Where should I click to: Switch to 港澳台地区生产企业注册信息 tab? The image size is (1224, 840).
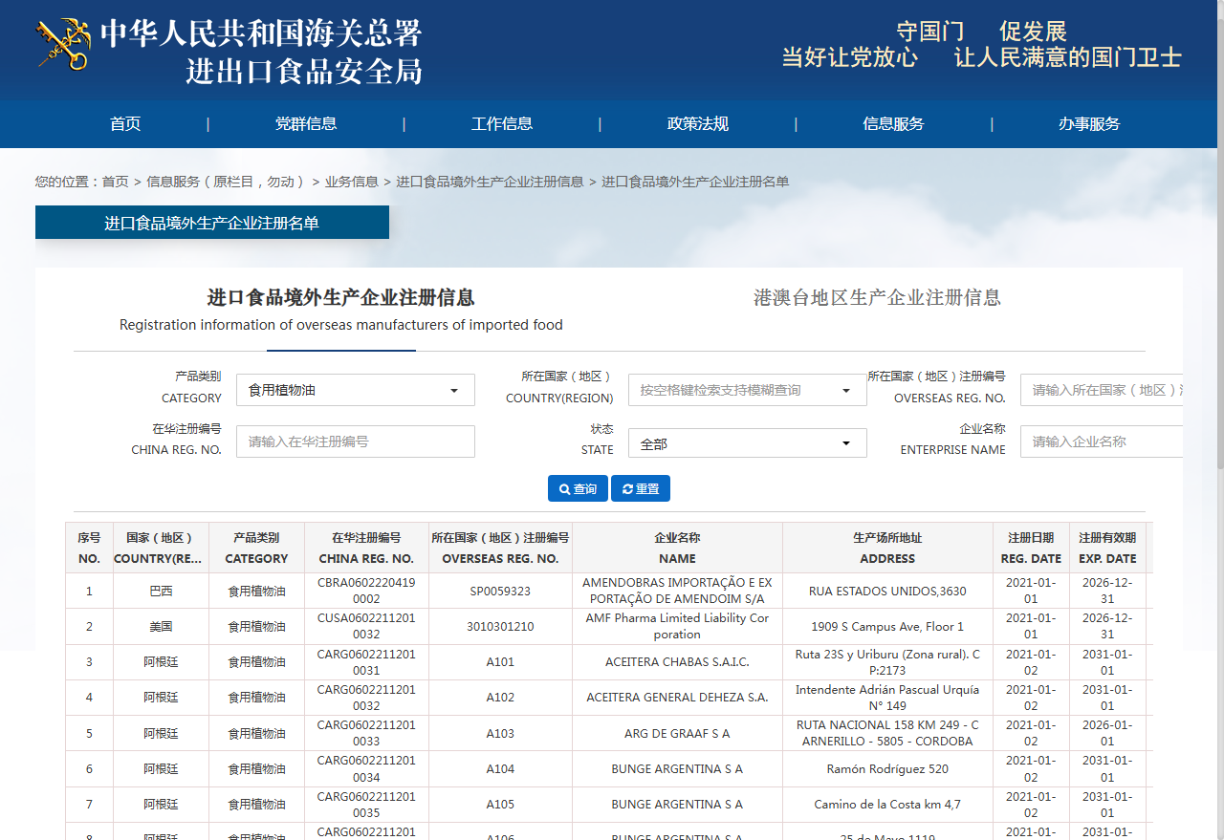click(x=877, y=297)
